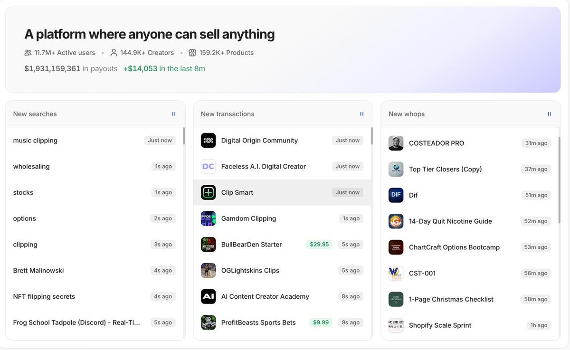Click the OGLightskins Clips avatar icon
570x350 pixels.
click(x=209, y=271)
